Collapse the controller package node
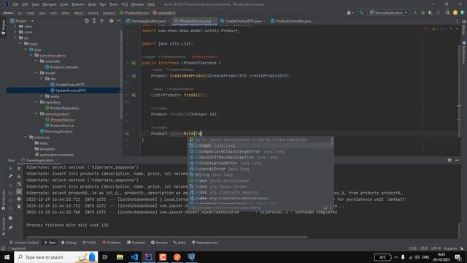Viewport: 467px width, 263px height. (x=36, y=61)
